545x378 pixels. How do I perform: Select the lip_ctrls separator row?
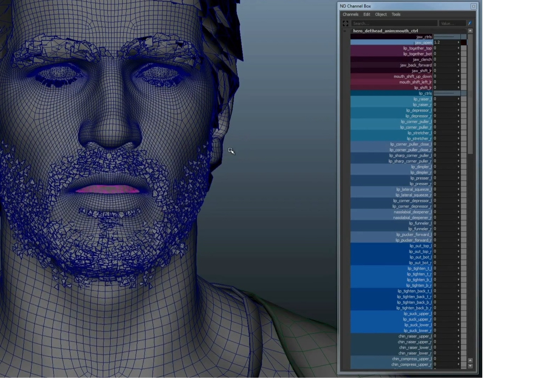point(392,93)
